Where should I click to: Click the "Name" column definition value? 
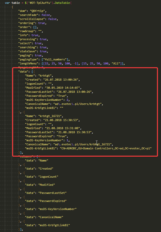click(43, 160)
